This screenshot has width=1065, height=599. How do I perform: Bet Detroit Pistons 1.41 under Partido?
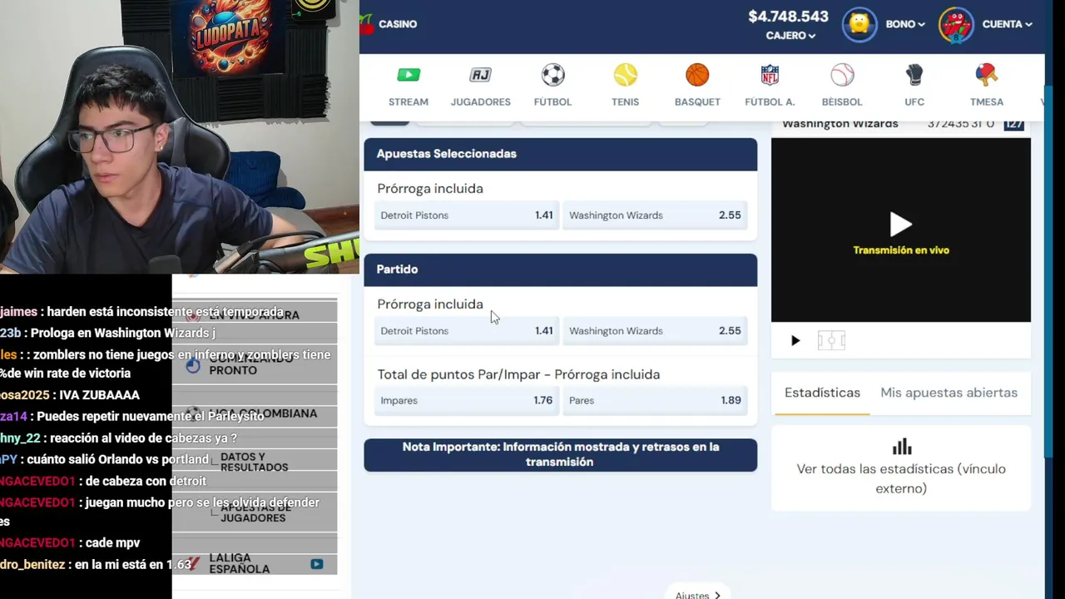click(x=466, y=331)
